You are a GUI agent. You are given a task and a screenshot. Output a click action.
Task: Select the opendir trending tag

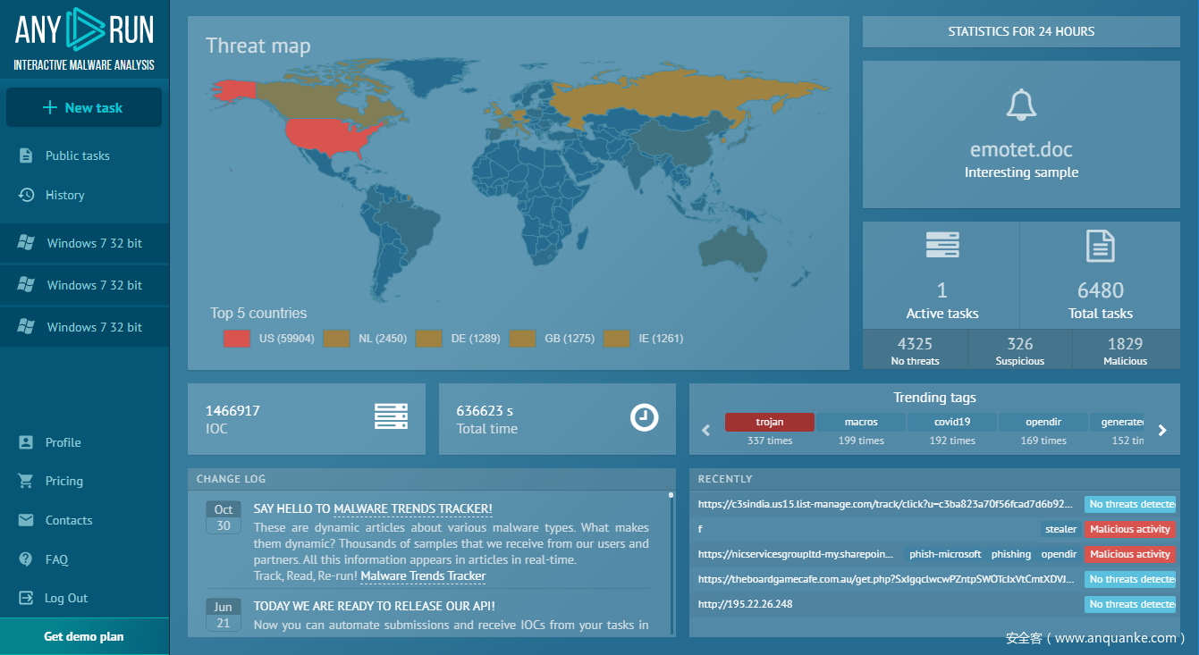point(1043,422)
